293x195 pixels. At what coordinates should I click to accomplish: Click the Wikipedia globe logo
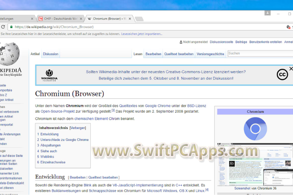[x=9, y=54]
